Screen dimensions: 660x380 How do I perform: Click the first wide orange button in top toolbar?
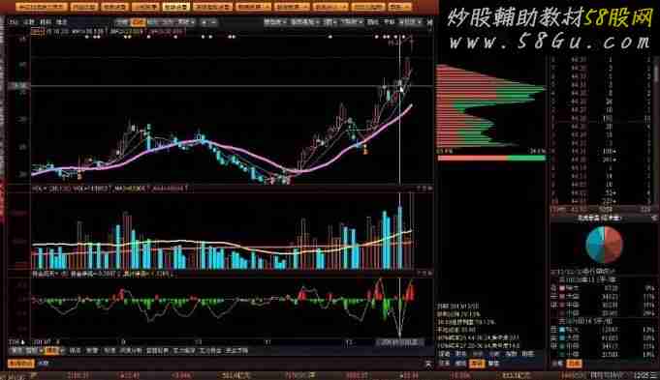coord(42,7)
